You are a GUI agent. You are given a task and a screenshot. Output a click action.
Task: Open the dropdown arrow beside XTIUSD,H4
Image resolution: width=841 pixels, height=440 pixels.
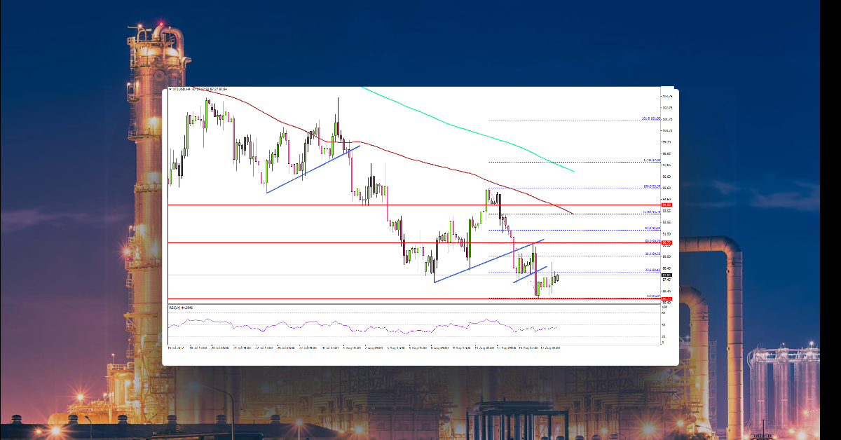170,90
